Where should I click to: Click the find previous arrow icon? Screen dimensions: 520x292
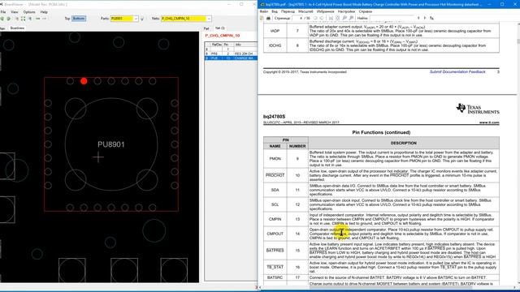[x=418, y=18]
